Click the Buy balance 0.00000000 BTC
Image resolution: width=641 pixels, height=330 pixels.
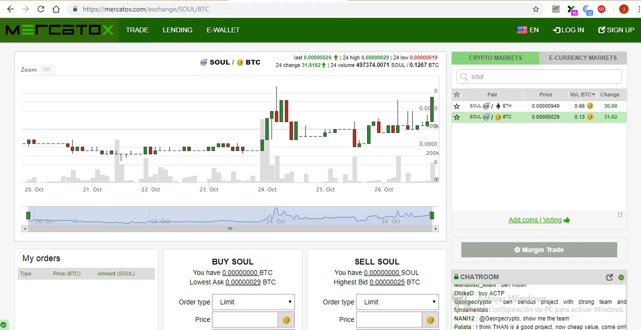click(x=240, y=272)
